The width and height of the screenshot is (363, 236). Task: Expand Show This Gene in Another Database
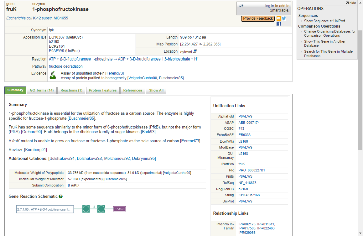click(x=324, y=43)
